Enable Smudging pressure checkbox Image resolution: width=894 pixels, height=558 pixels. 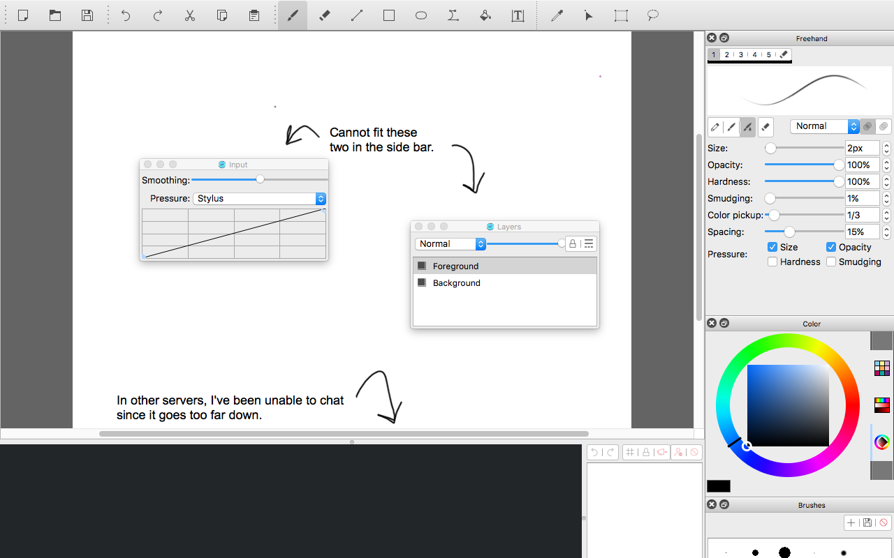point(831,262)
